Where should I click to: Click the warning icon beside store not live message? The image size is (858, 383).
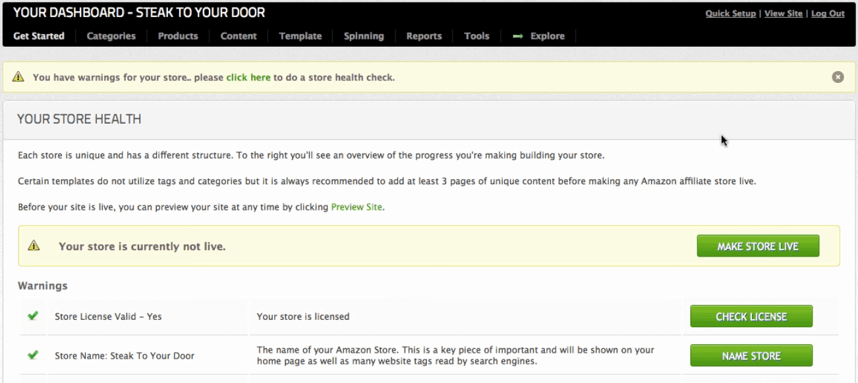tap(34, 246)
